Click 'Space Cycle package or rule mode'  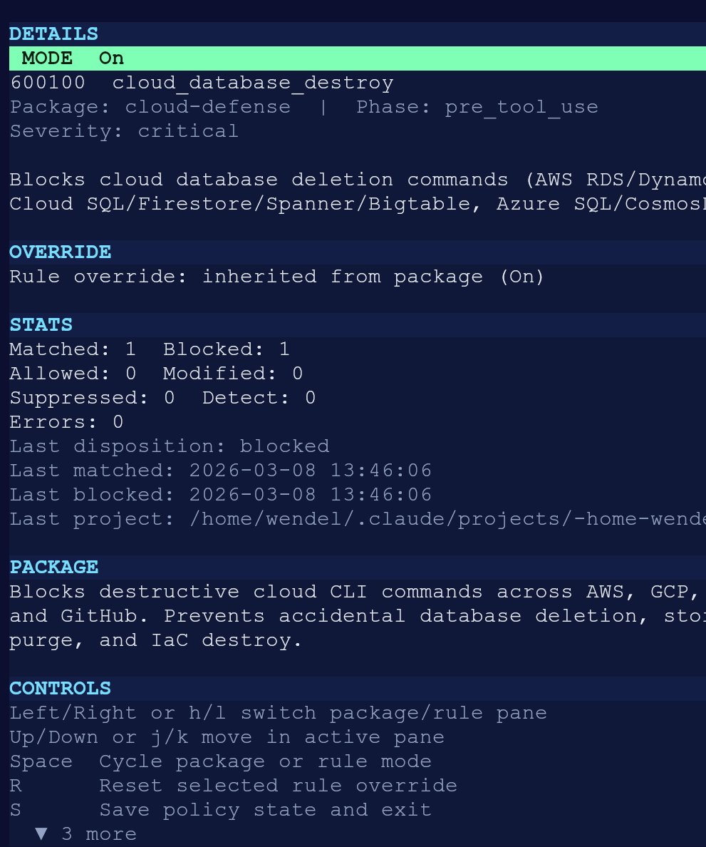221,761
